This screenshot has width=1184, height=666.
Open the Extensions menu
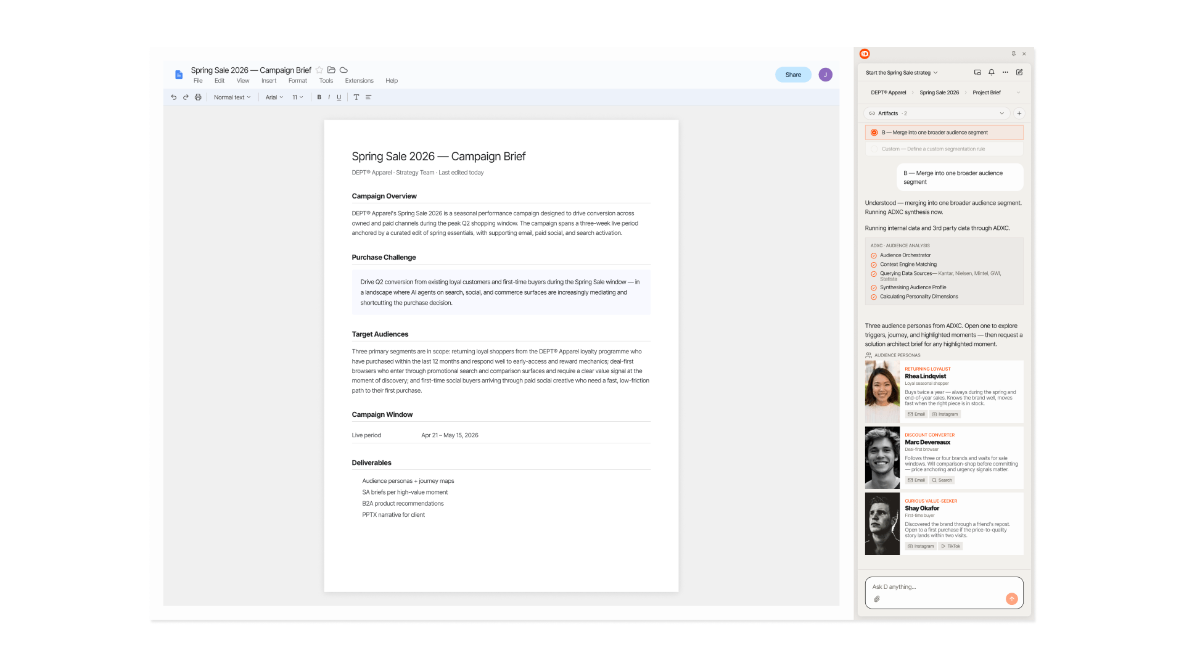[360, 81]
